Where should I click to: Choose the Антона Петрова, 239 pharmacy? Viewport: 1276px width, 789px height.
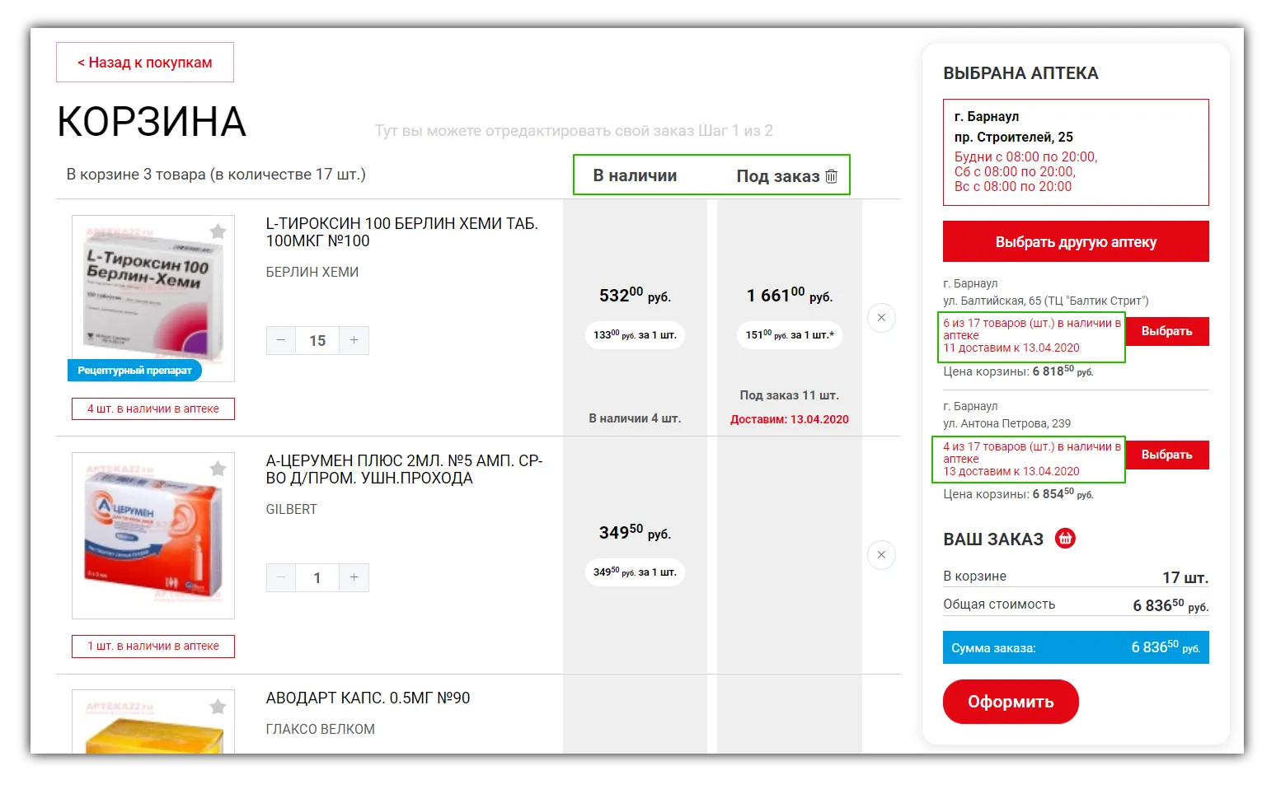click(1166, 455)
